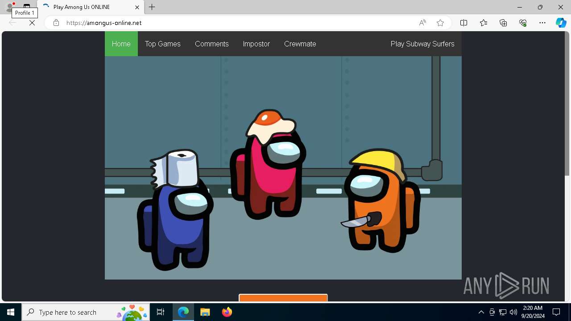Go back with the browser back arrow
Viewport: 571px width, 321px height.
(12, 23)
